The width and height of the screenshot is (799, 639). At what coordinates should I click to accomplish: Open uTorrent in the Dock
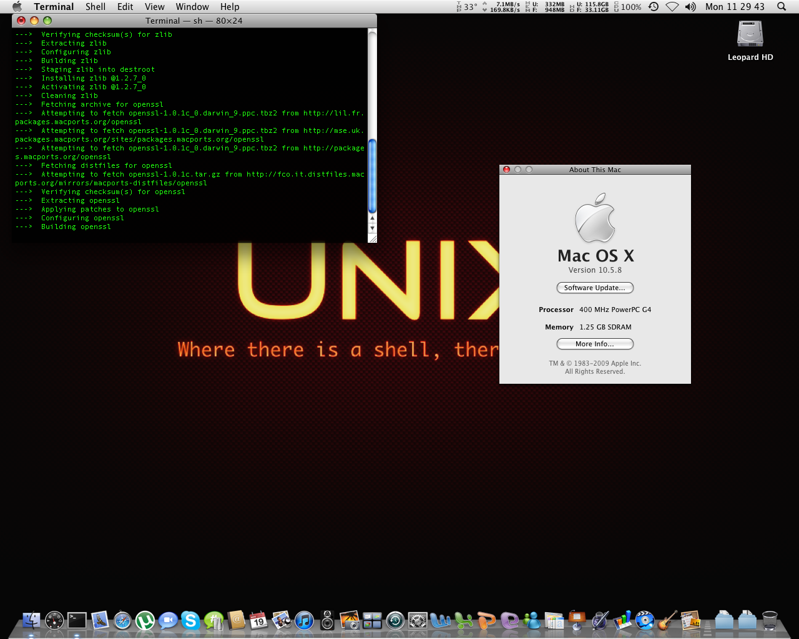click(145, 620)
